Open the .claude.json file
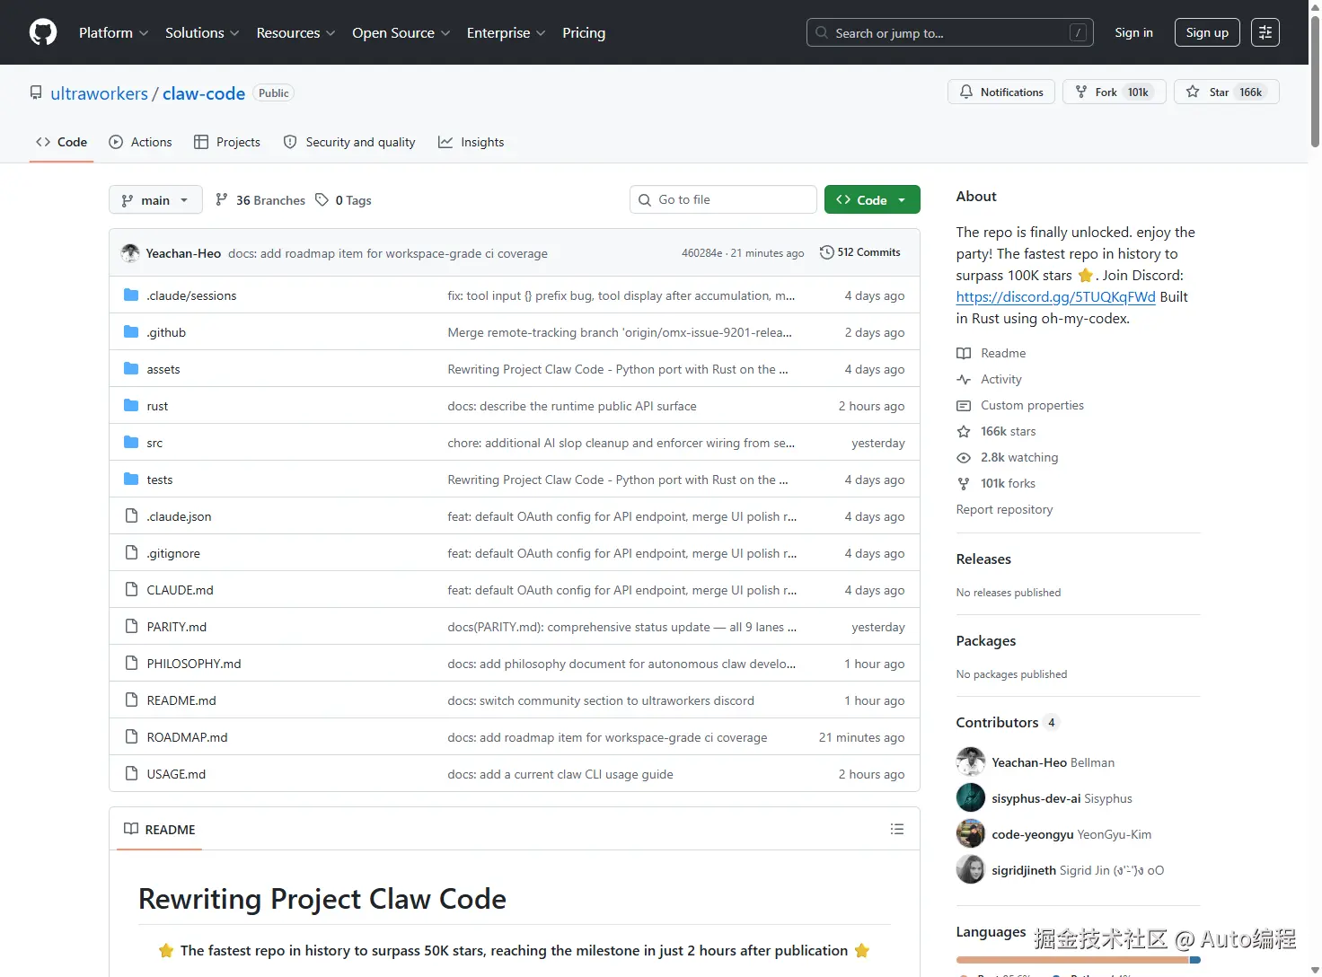1322x977 pixels. tap(179, 516)
